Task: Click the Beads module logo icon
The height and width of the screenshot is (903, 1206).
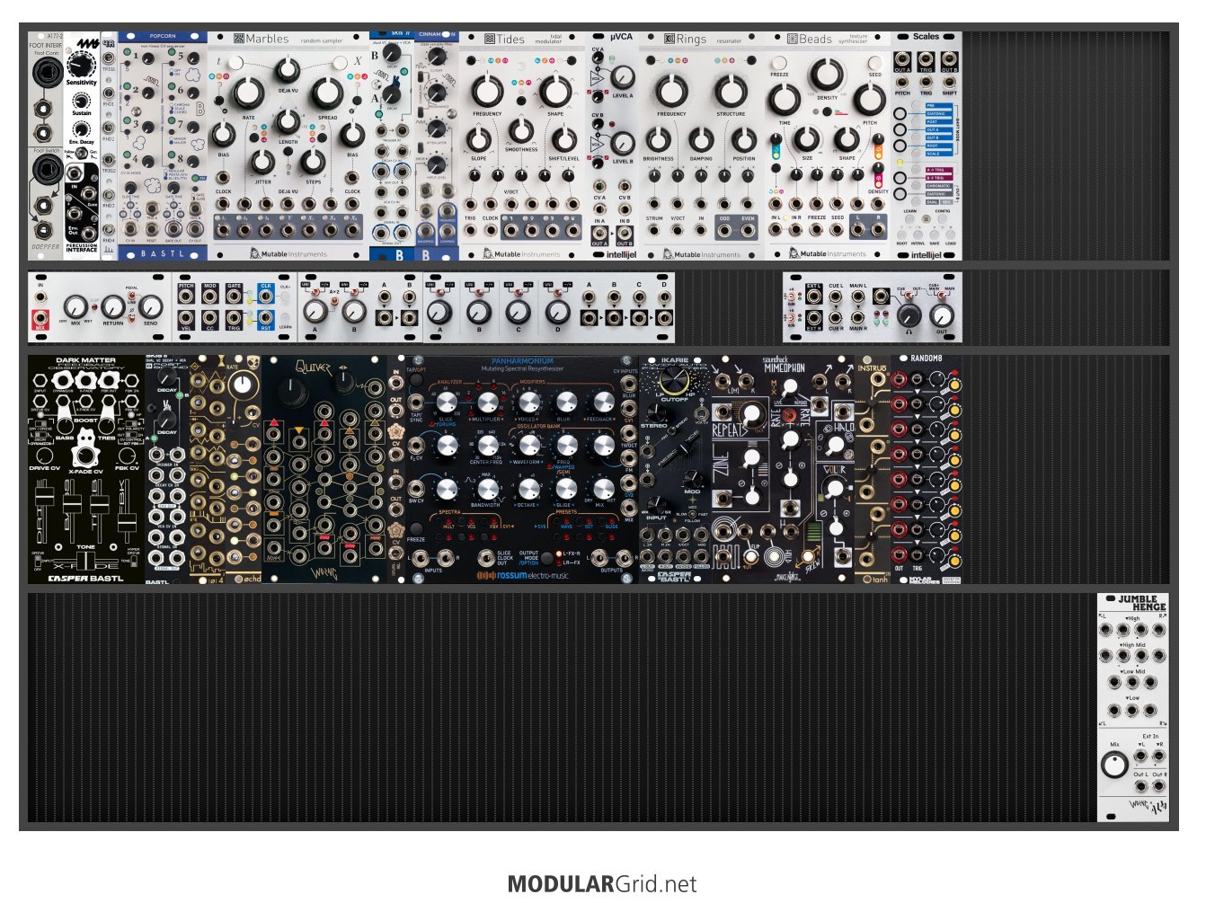Action: pos(793,39)
